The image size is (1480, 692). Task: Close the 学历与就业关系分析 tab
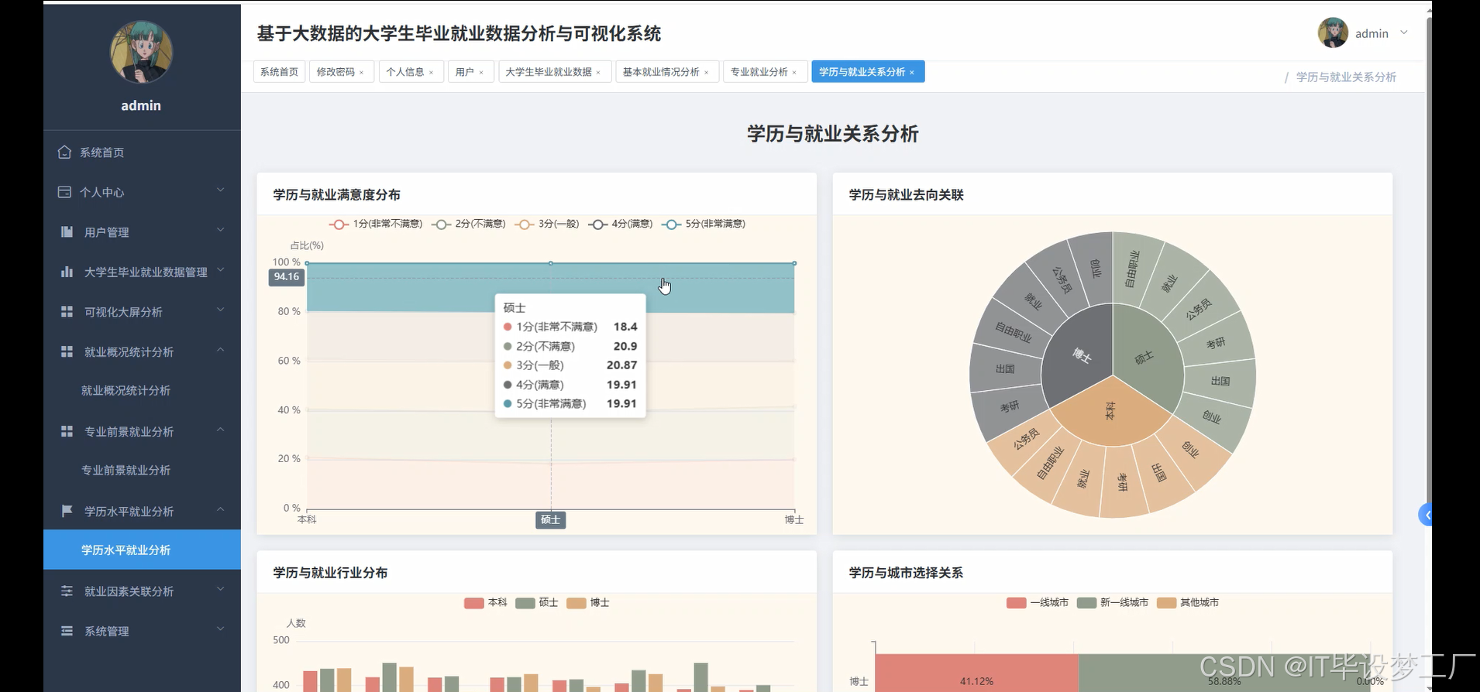(x=912, y=72)
